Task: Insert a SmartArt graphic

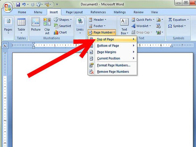Action: [x=62, y=26]
